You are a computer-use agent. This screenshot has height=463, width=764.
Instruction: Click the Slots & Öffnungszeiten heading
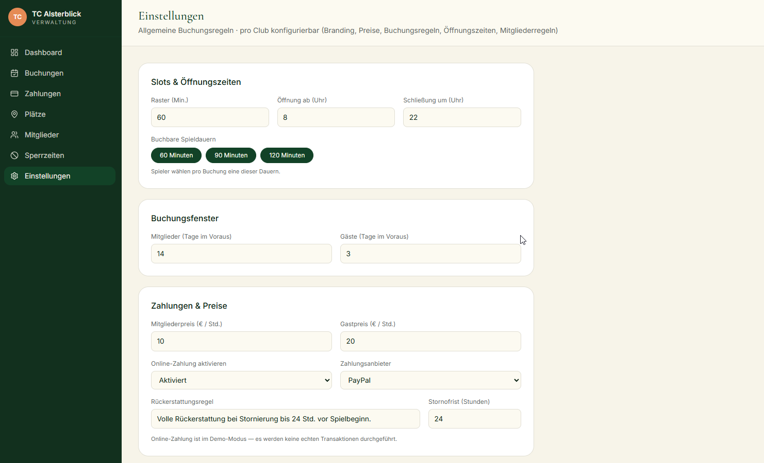[x=196, y=82]
